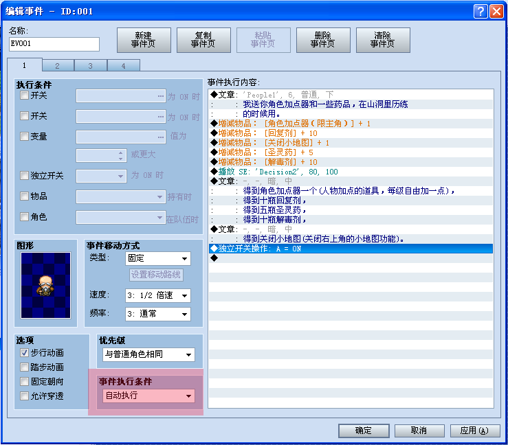Enable the 角色 condition checkbox
Screen dimensions: 508x445
click(24, 216)
